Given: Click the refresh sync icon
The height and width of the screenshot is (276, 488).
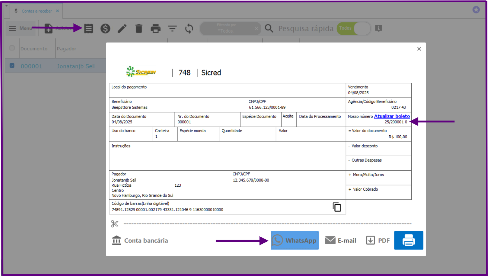Looking at the screenshot, I should point(189,29).
